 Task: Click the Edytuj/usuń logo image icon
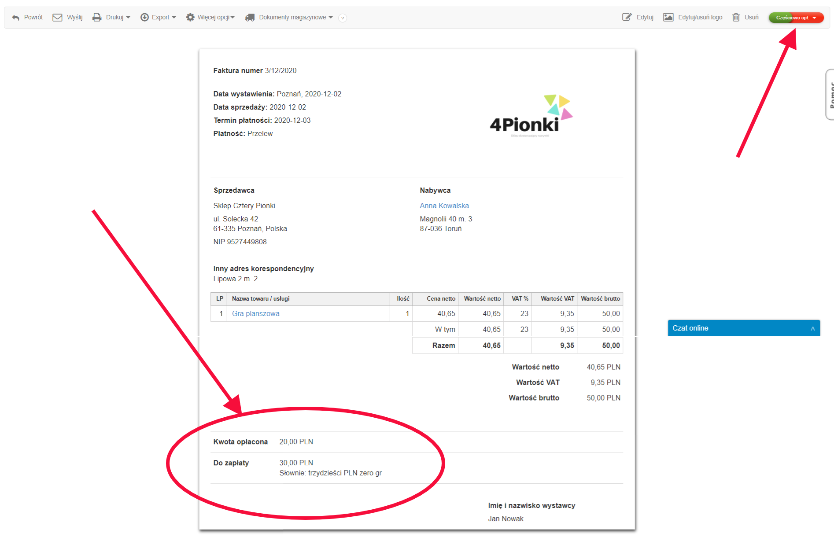click(x=668, y=18)
